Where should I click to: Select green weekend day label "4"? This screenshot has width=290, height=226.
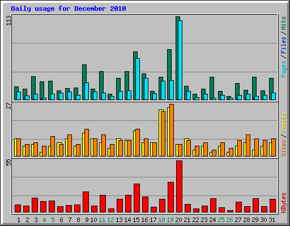click(44, 220)
